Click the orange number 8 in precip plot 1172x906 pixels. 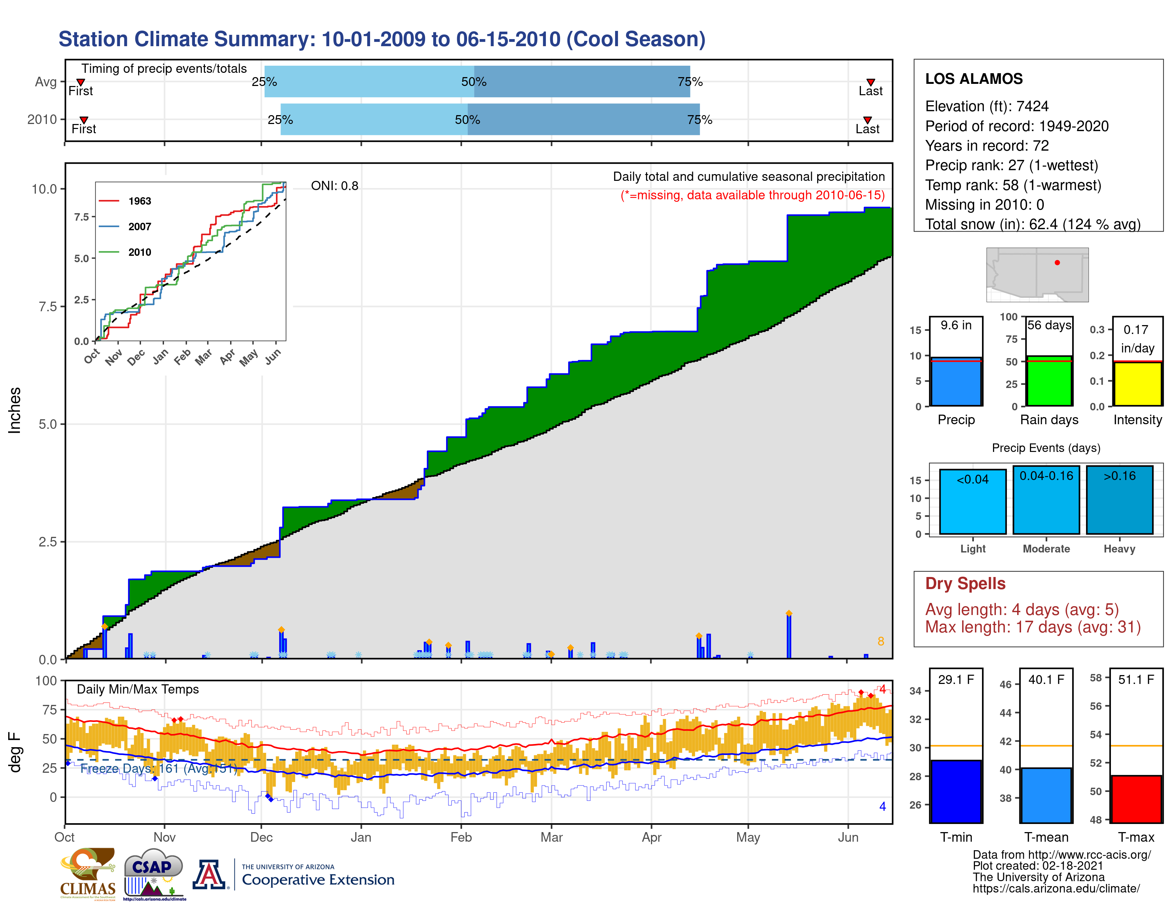pyautogui.click(x=881, y=641)
